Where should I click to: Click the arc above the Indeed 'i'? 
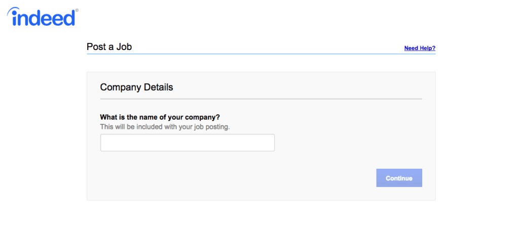pos(13,11)
